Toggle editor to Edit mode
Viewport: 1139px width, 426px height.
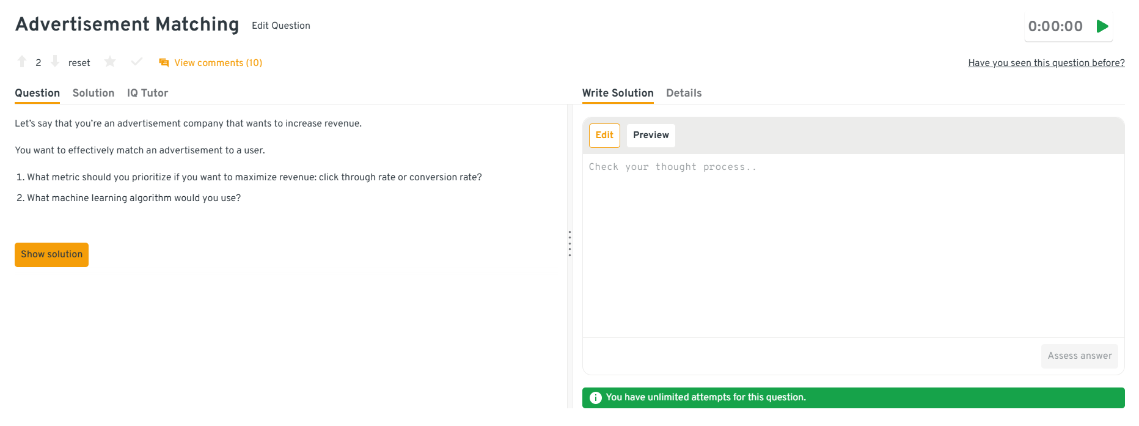point(604,135)
